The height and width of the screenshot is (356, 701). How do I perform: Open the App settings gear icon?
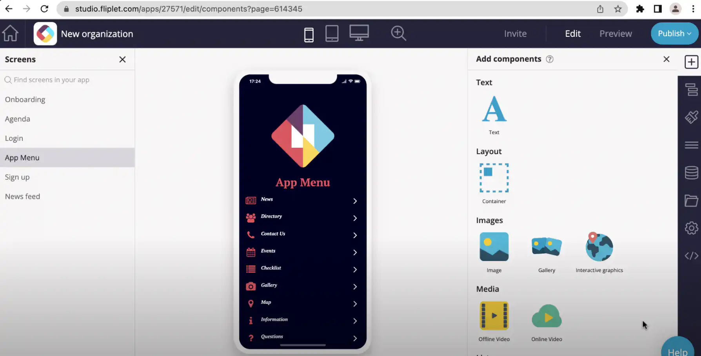692,228
